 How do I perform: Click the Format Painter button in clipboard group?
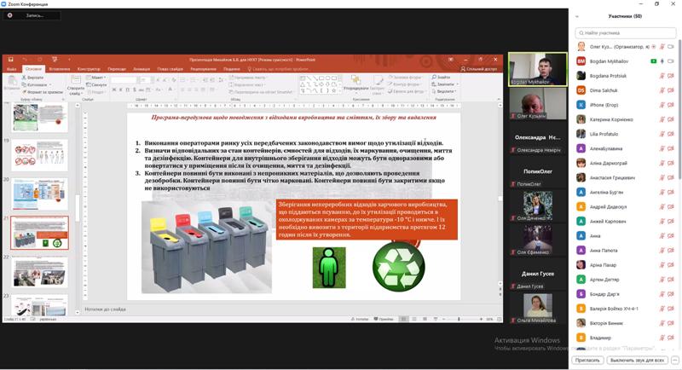coord(43,92)
